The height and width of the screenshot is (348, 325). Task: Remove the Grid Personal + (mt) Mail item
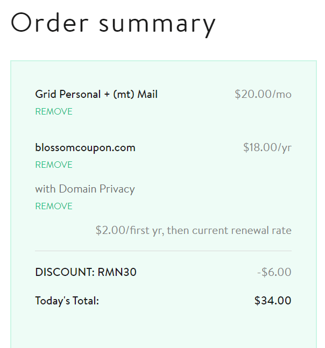pyautogui.click(x=54, y=111)
